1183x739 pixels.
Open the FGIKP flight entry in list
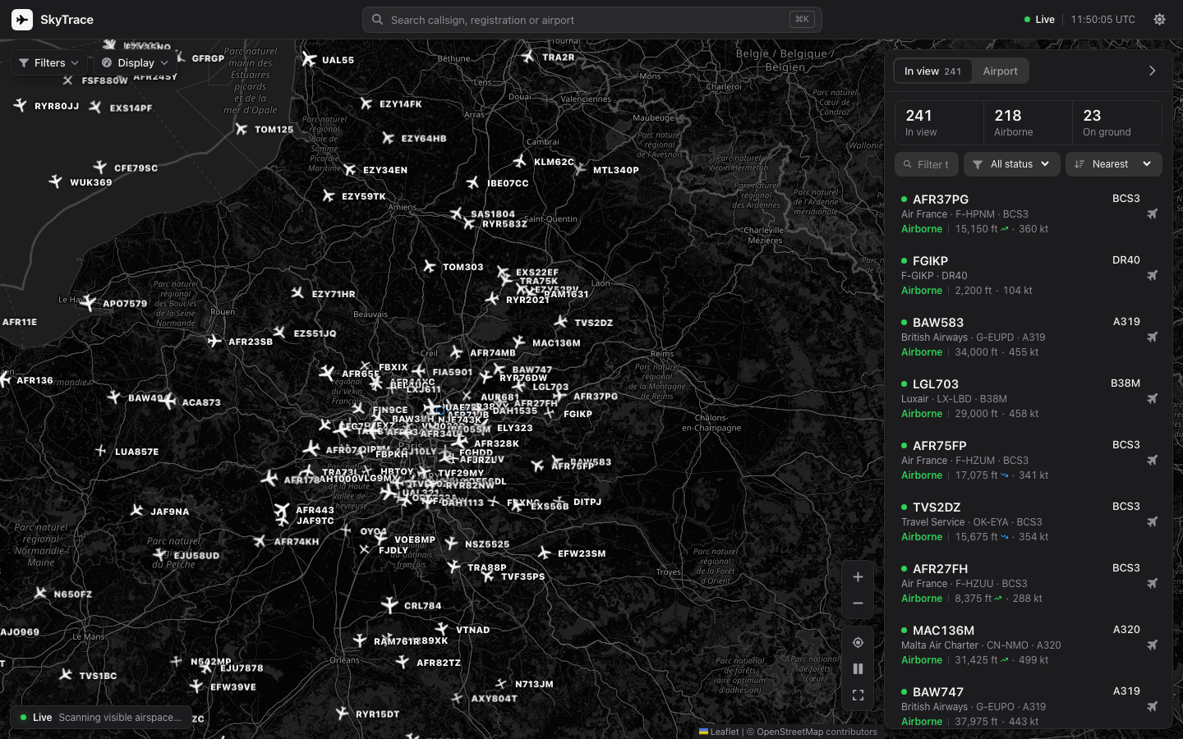(1028, 275)
